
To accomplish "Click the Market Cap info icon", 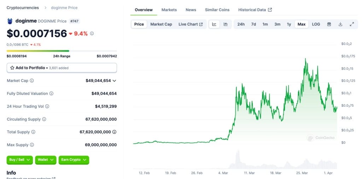I will tap(32, 81).
